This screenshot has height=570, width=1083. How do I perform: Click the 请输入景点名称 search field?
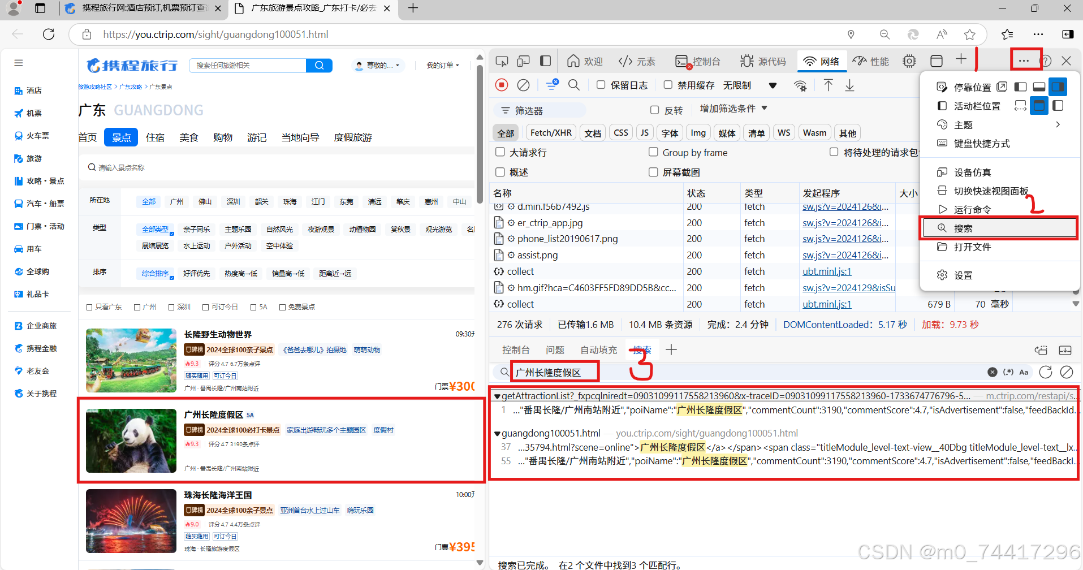click(277, 167)
